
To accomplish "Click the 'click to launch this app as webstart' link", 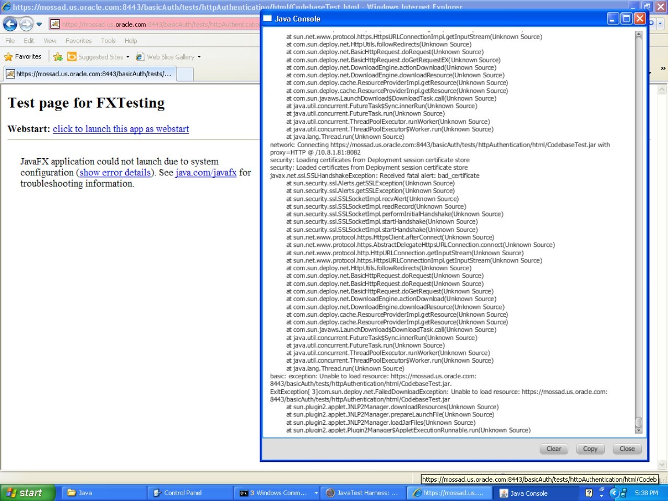I will click(121, 129).
